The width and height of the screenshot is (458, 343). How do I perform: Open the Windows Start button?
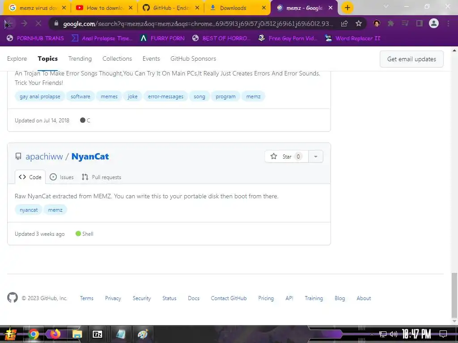coord(11,334)
